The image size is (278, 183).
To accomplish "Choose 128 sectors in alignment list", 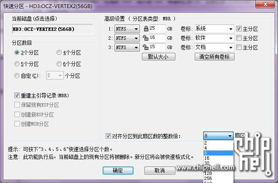I will coord(218,173).
